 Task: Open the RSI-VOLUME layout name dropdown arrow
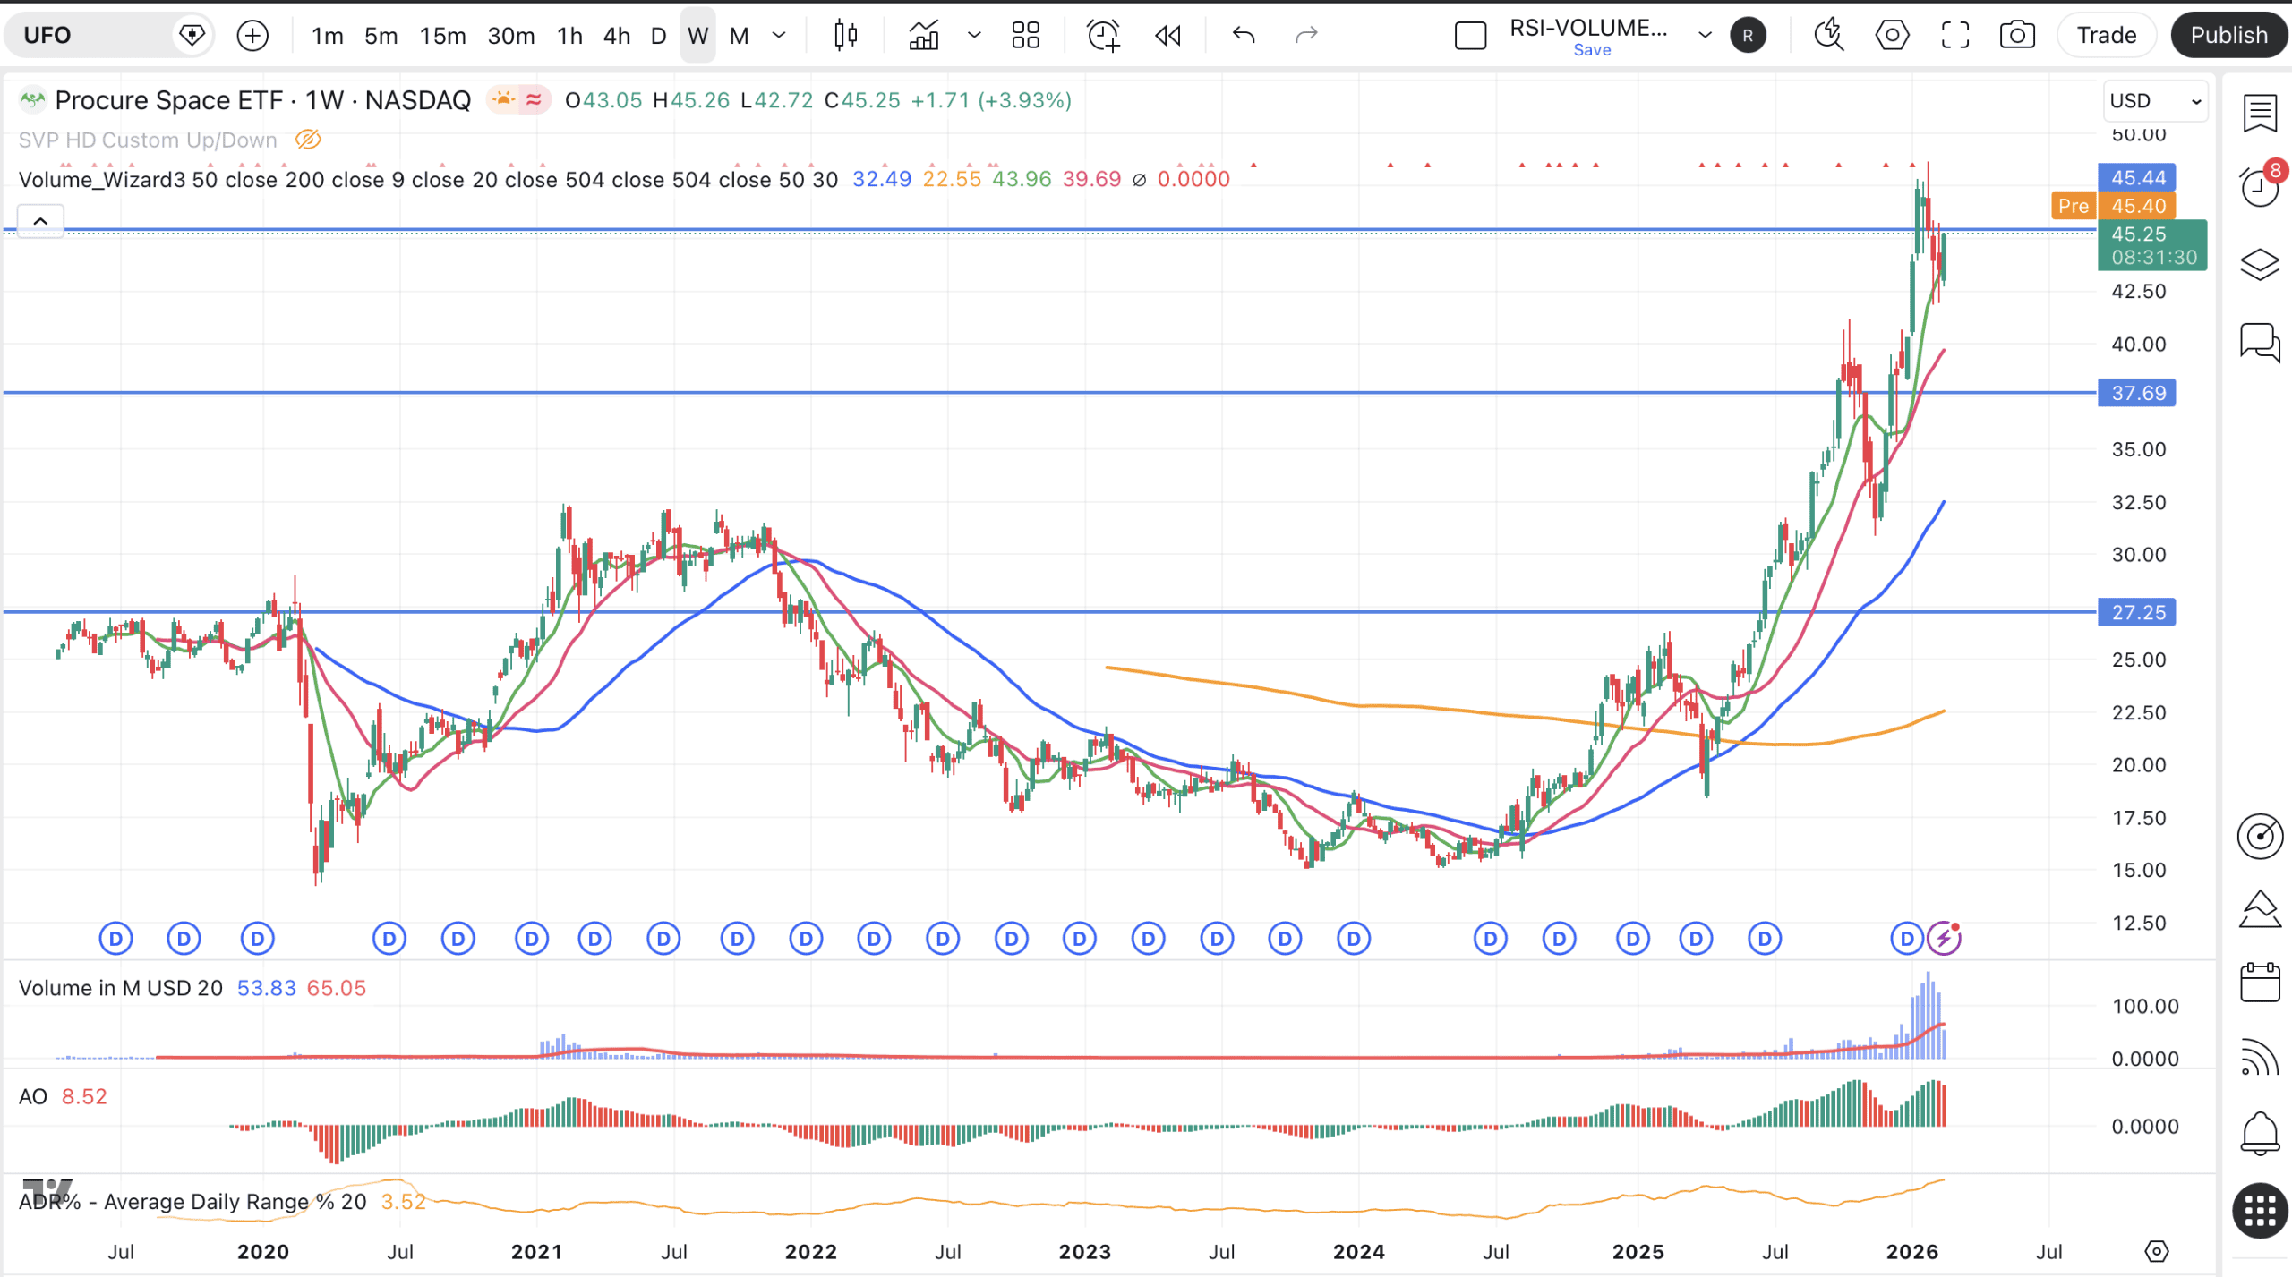1705,36
